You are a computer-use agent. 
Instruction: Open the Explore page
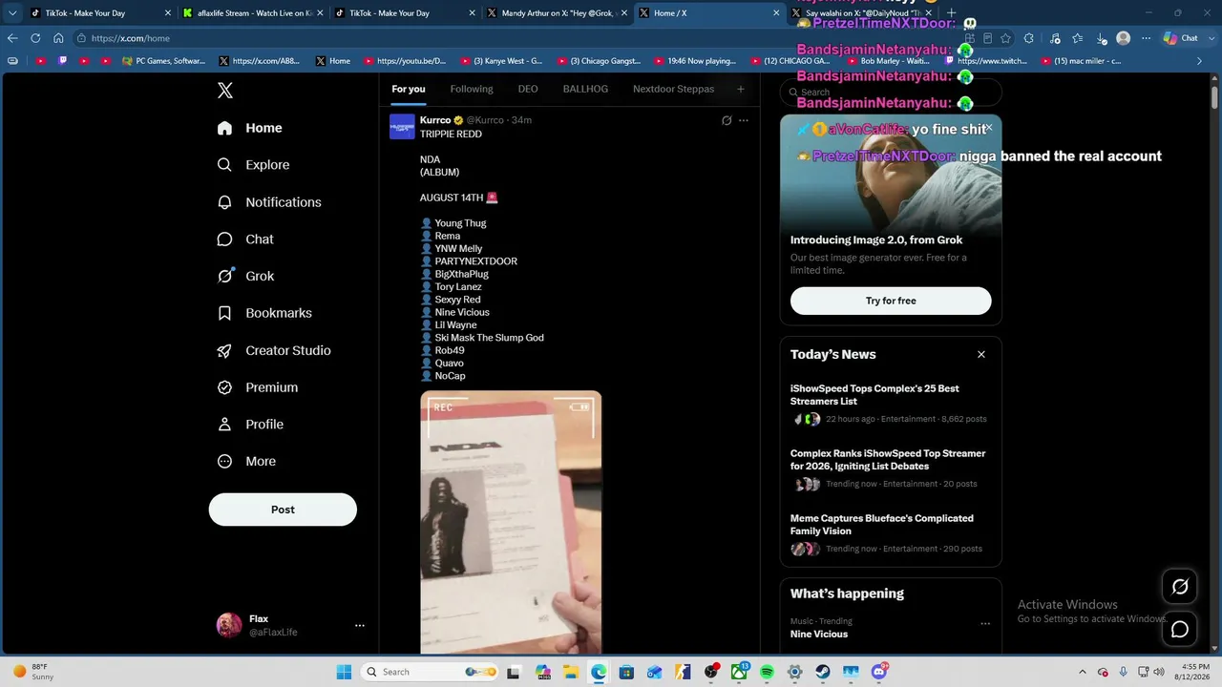253,165
